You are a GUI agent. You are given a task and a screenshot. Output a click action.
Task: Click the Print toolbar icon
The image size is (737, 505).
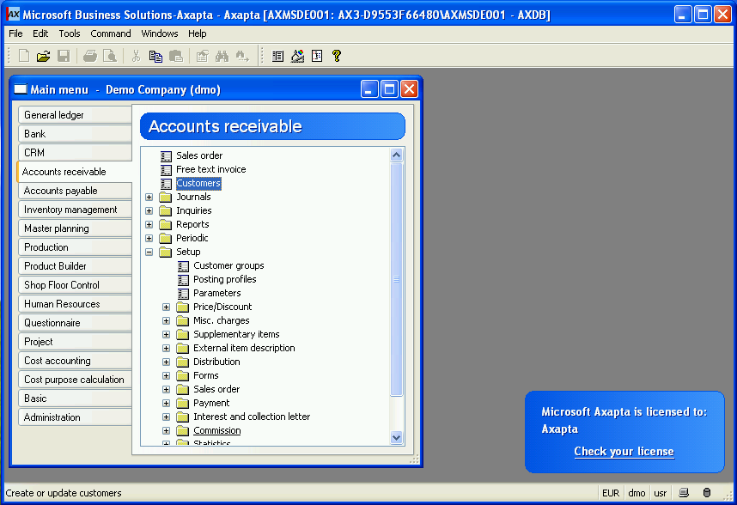click(90, 56)
